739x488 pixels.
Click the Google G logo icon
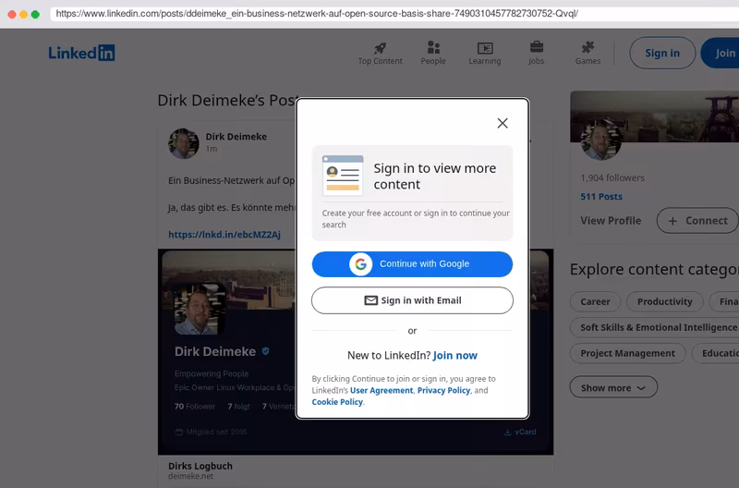pos(360,264)
